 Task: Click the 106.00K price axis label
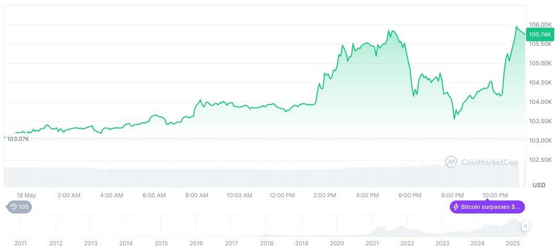pyautogui.click(x=541, y=25)
